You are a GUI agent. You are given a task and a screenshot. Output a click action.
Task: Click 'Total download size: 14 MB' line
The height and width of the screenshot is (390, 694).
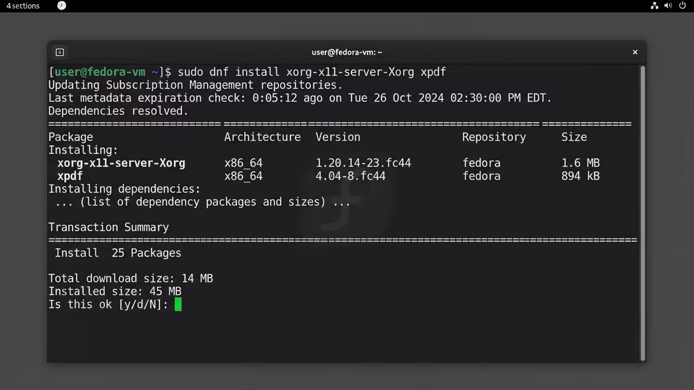point(131,278)
